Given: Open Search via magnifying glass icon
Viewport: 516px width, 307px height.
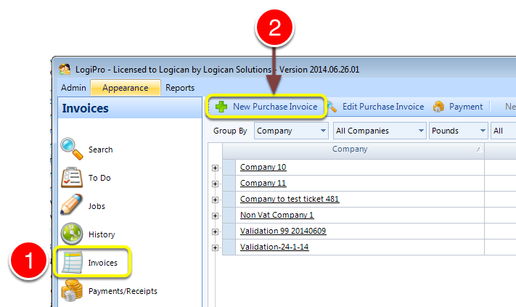Looking at the screenshot, I should coord(72,149).
